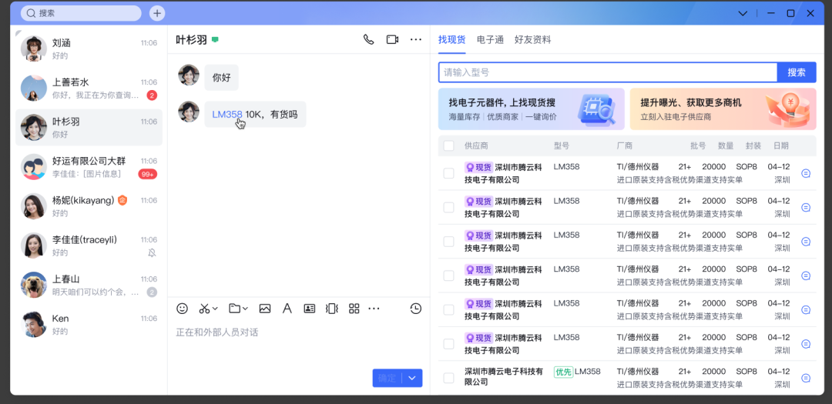Viewport: 832px width, 404px height.
Task: Open chat with 李佳佳(traceyli)
Action: (x=89, y=245)
